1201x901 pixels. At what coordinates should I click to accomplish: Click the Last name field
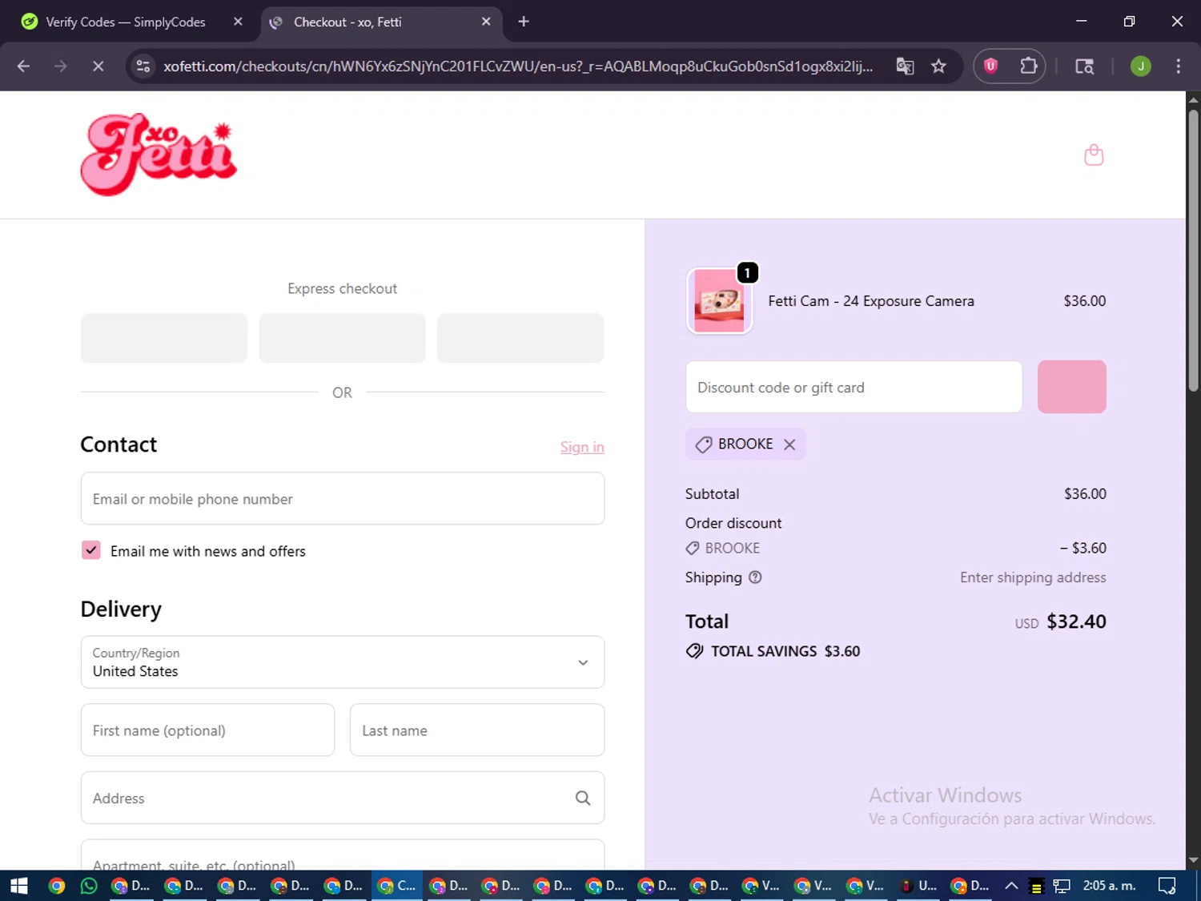click(477, 730)
